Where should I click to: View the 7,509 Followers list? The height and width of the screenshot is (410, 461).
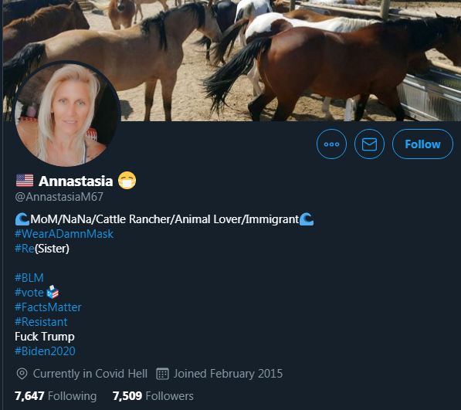pos(153,396)
